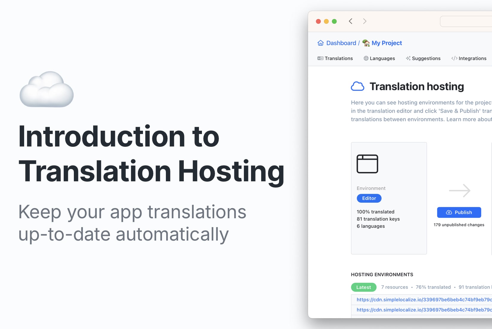The height and width of the screenshot is (329, 492).
Task: Click the '76% translated' text
Action: click(x=433, y=287)
